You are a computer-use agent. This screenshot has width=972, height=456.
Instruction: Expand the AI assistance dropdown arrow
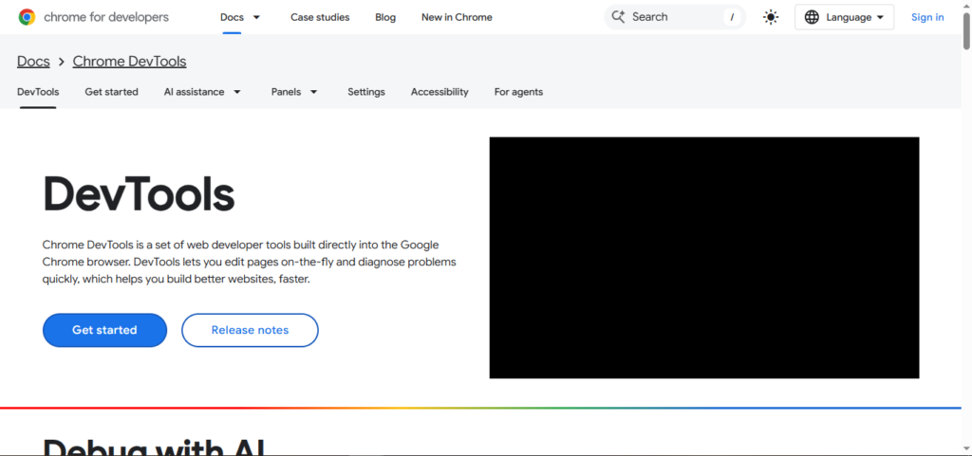click(236, 92)
